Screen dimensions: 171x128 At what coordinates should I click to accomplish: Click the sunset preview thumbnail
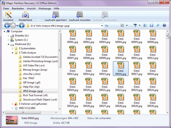click(x=12, y=120)
